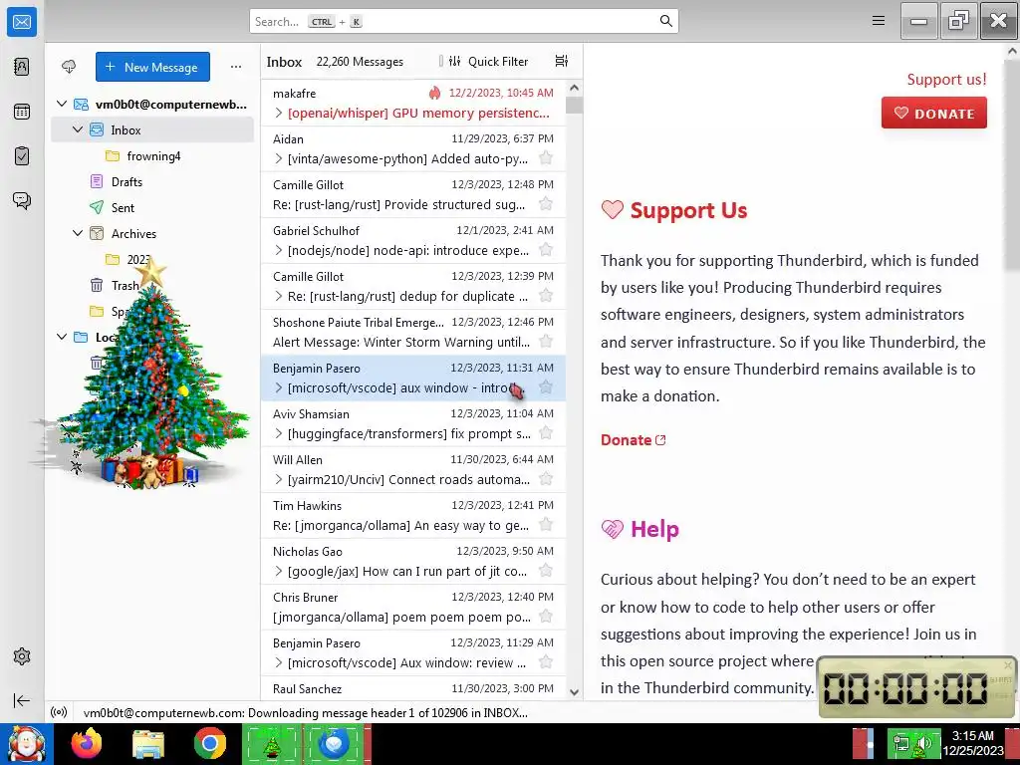Collapse the Archives folder subtree
The image size is (1020, 765).
pos(78,233)
